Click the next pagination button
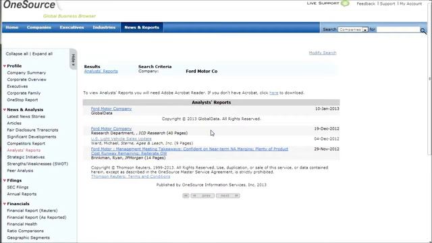 pyautogui.click(x=228, y=196)
